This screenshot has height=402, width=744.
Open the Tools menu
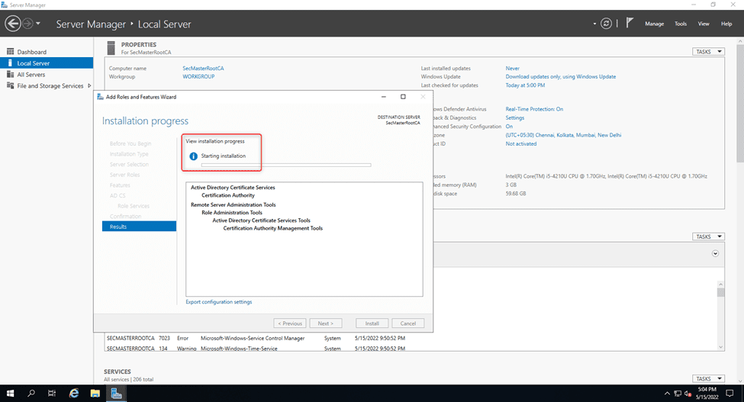(681, 24)
